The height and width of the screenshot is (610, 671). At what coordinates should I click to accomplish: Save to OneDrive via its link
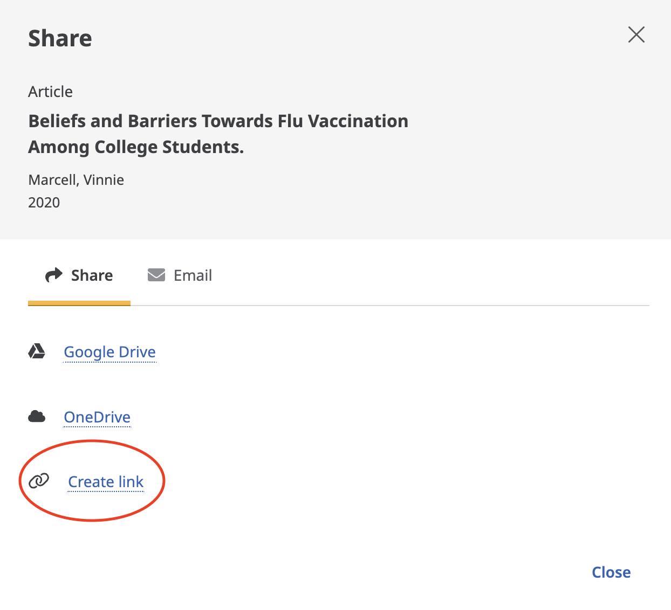(x=97, y=417)
